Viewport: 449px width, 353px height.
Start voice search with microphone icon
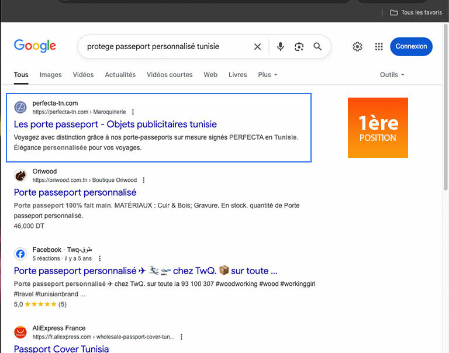(280, 47)
